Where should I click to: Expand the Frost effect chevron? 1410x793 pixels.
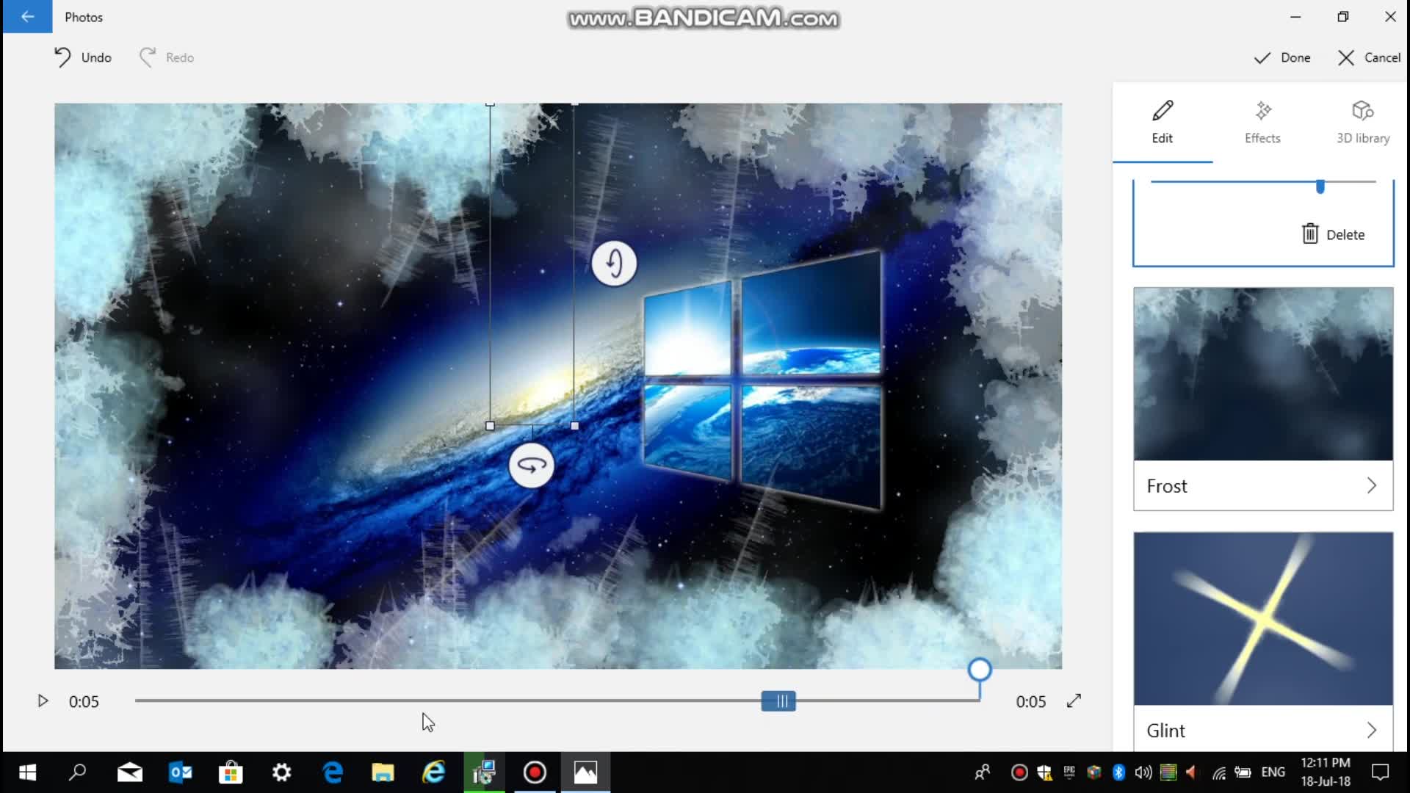(1371, 485)
